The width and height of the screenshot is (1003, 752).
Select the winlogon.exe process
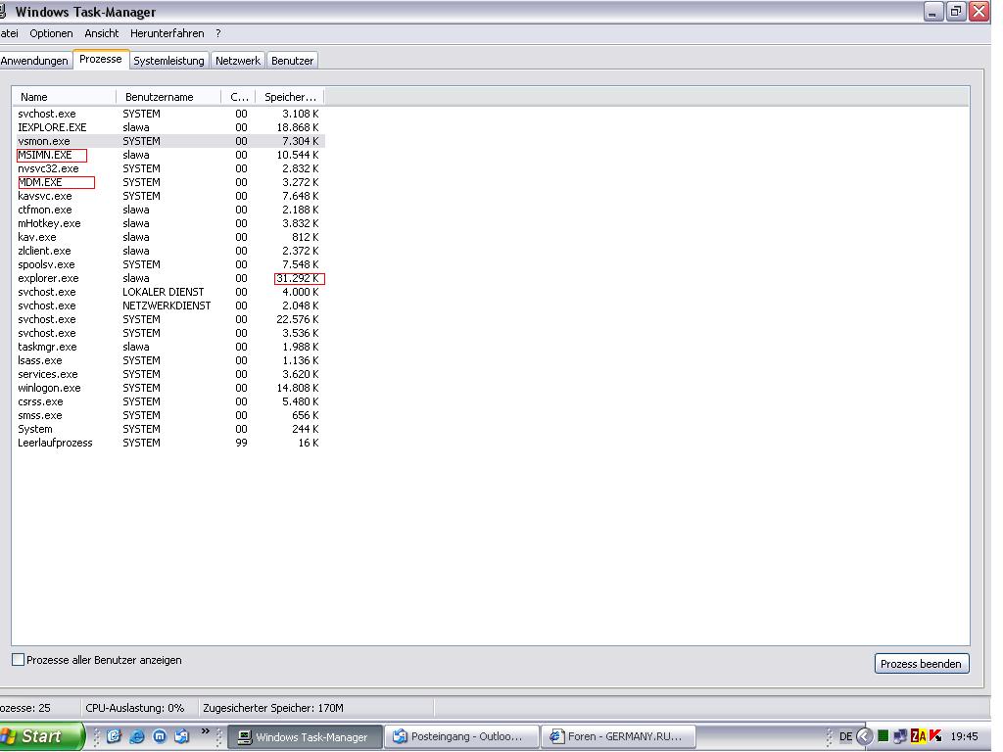[168, 388]
